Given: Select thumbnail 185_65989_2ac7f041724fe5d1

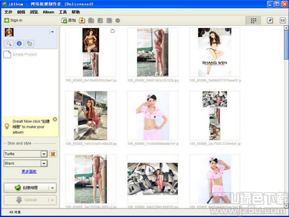Looking at the screenshot, I should [214, 116].
